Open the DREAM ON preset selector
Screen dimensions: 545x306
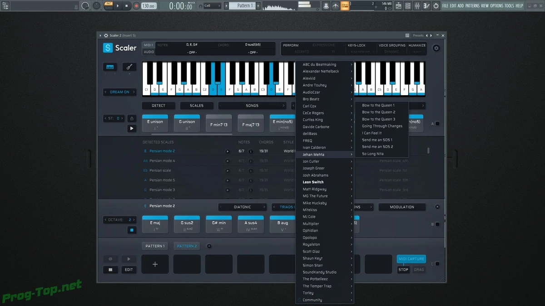[x=119, y=92]
